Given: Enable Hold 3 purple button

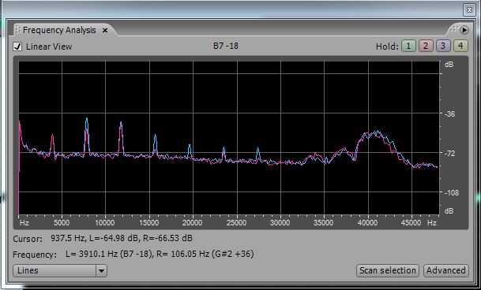Looking at the screenshot, I should 443,46.
